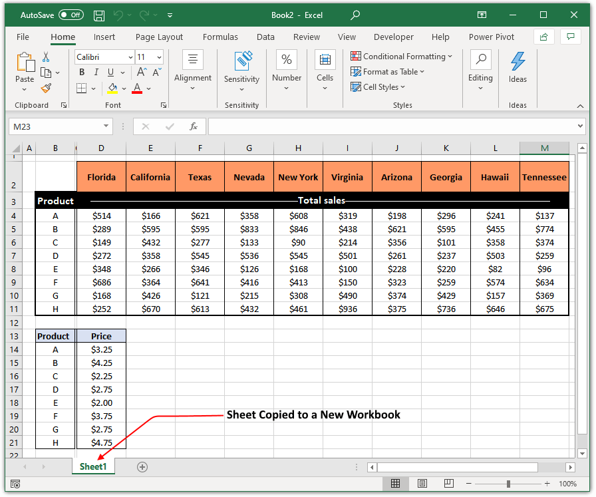596x497 pixels.
Task: Open the Formulas ribbon tab
Action: point(220,37)
